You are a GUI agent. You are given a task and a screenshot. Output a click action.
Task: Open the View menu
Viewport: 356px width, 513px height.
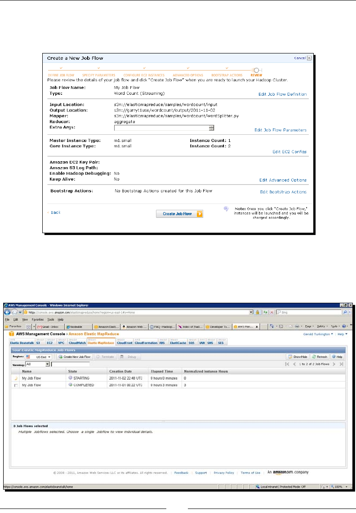point(25,320)
